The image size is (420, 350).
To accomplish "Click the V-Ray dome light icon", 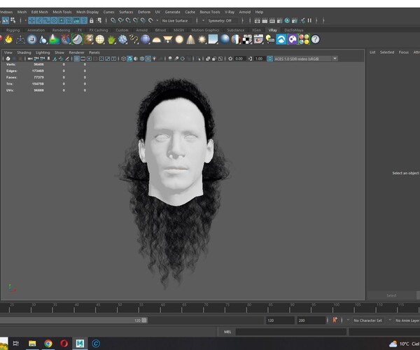I will click(x=156, y=40).
